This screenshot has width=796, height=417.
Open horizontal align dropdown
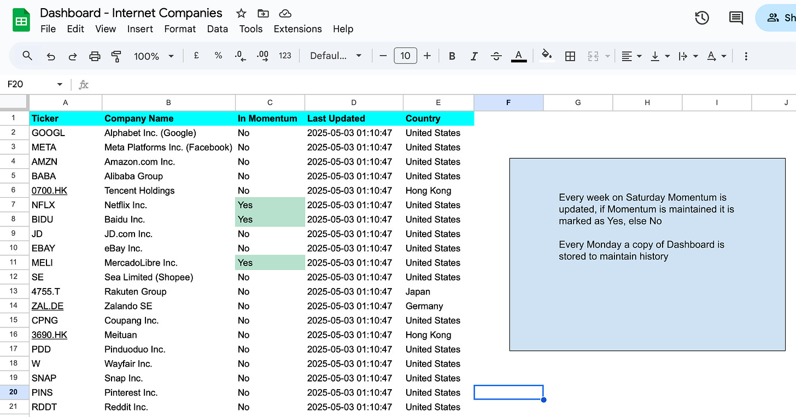(x=632, y=56)
